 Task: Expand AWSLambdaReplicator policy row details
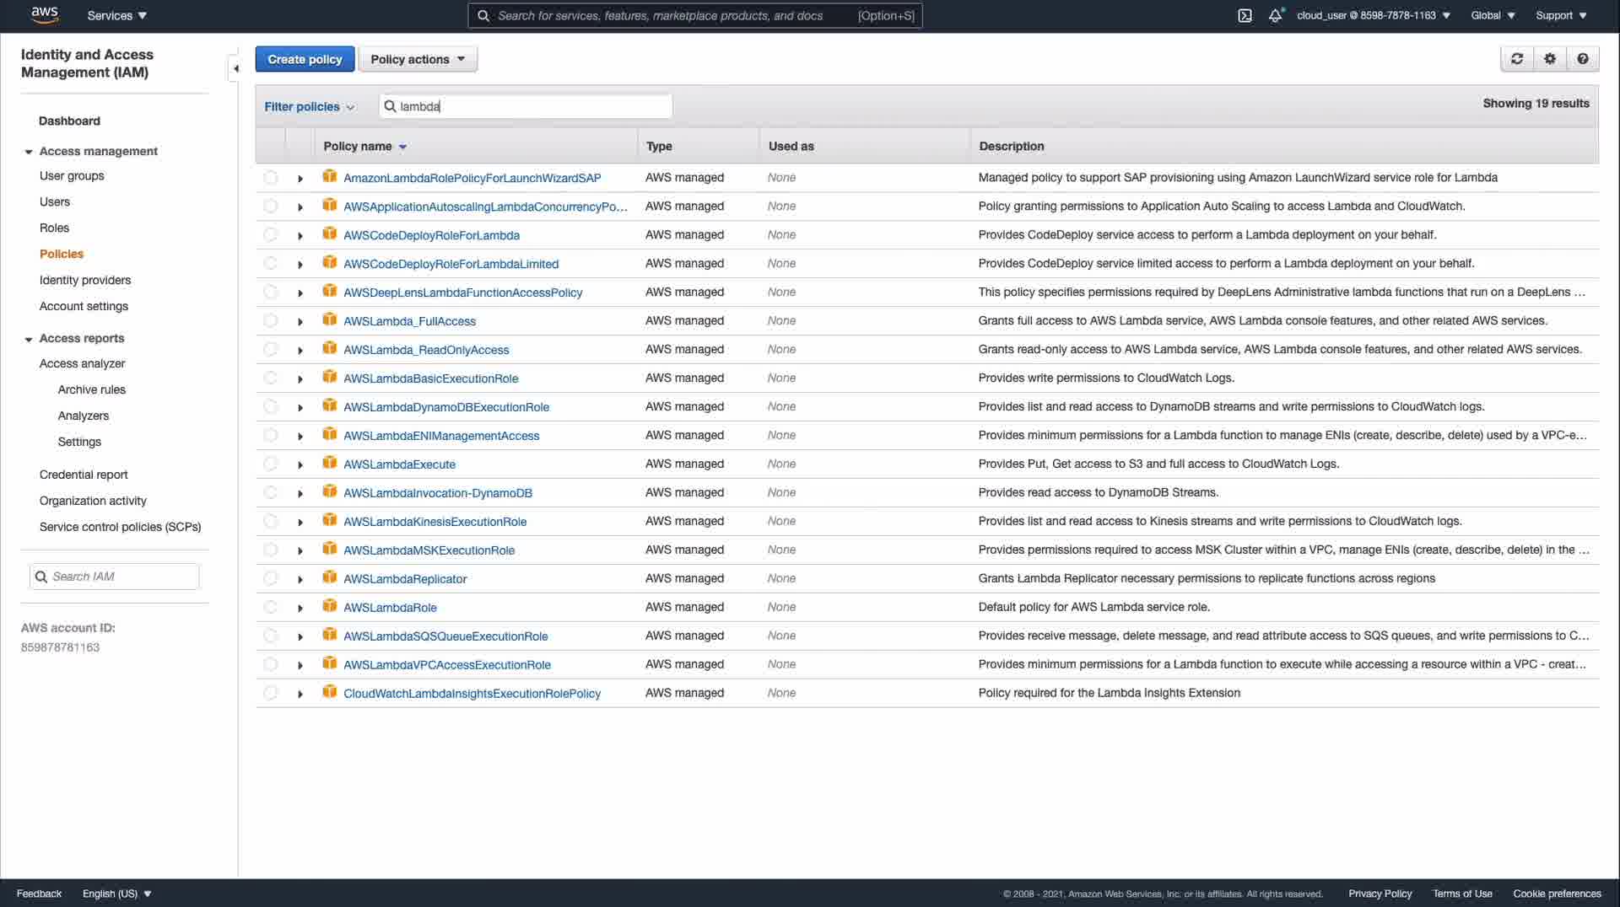(300, 580)
